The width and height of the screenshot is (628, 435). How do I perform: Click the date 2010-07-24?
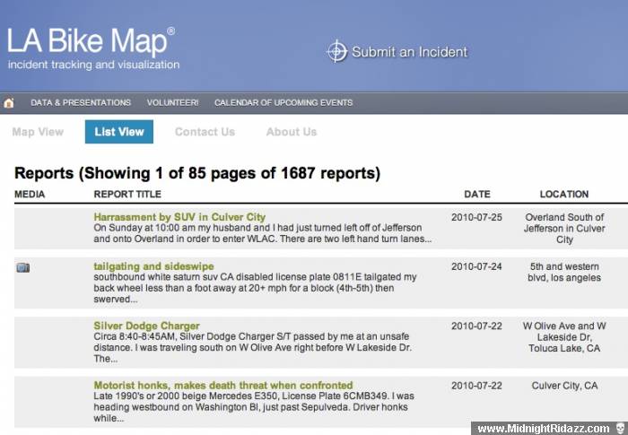click(476, 266)
